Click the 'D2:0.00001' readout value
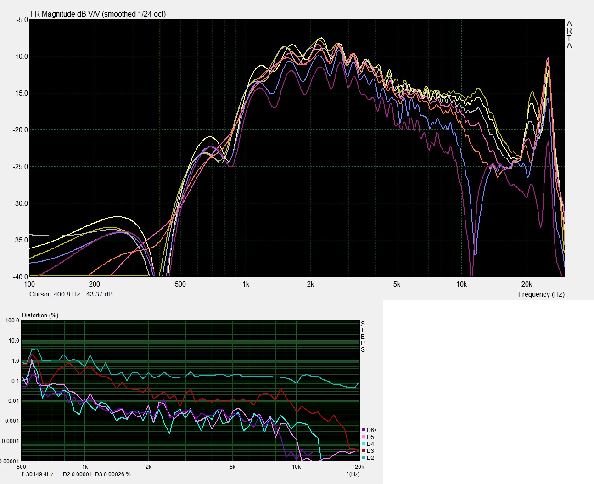Image resolution: width=594 pixels, height=484 pixels. click(78, 474)
